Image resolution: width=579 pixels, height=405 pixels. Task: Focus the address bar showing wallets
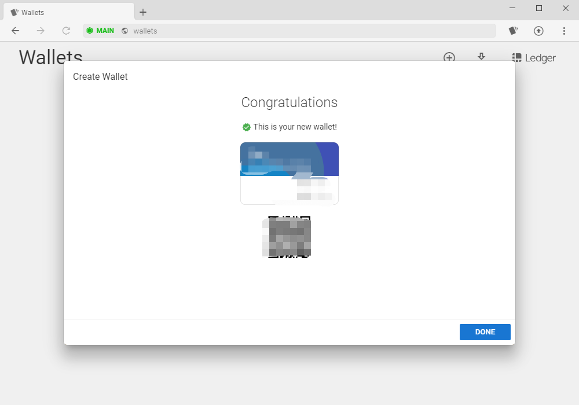[x=289, y=31]
